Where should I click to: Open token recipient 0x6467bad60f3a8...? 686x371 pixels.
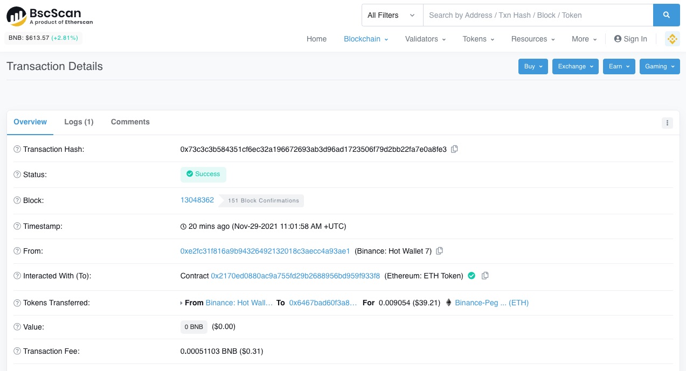point(323,303)
